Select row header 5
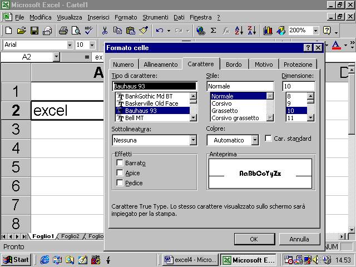This screenshot has width=356, height=267. point(16,167)
